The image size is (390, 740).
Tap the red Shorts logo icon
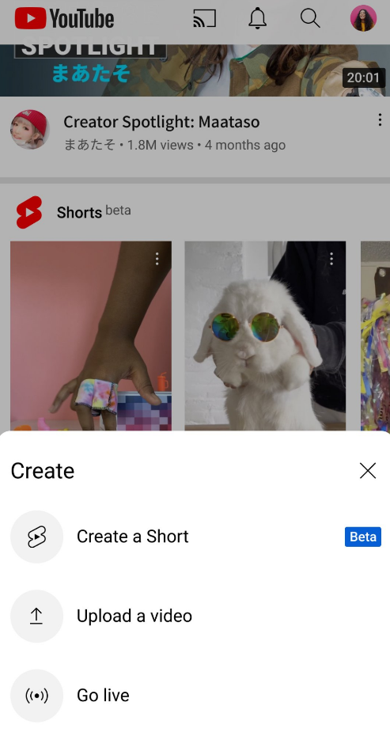tap(29, 212)
